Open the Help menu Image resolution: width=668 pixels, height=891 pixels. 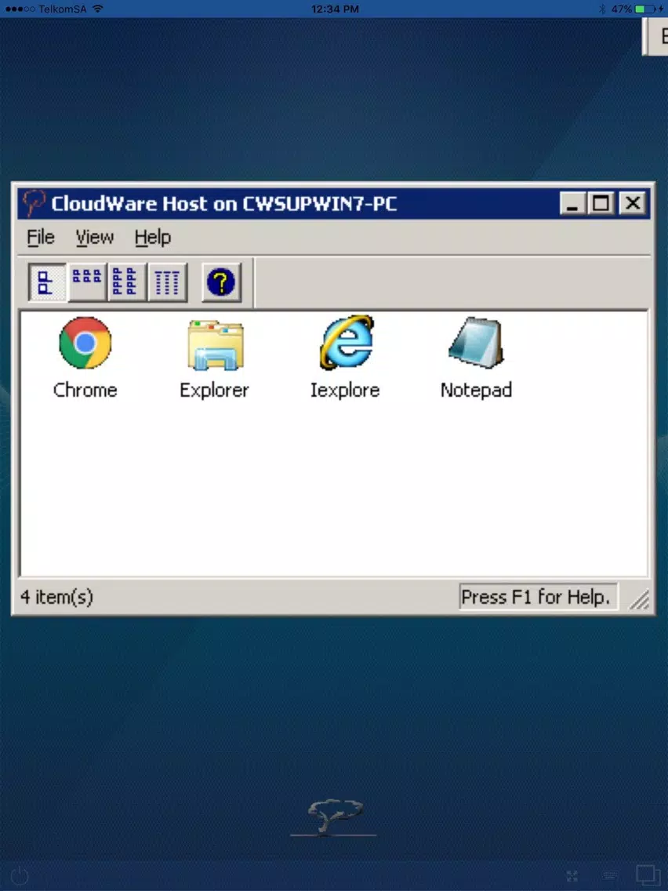coord(153,237)
